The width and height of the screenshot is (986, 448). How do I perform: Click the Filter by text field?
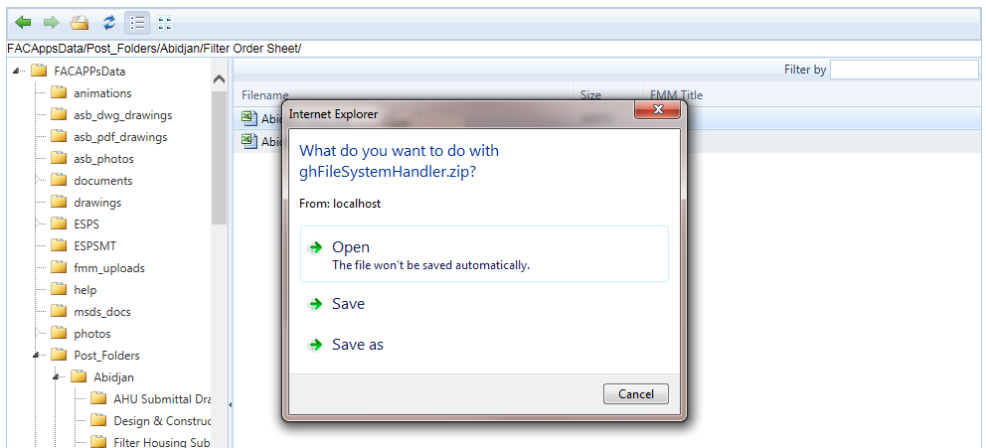click(904, 70)
